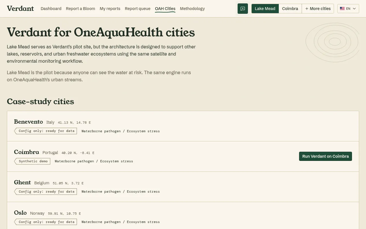
Task: Click Oslo's Config only status tag
Action: click(46, 222)
